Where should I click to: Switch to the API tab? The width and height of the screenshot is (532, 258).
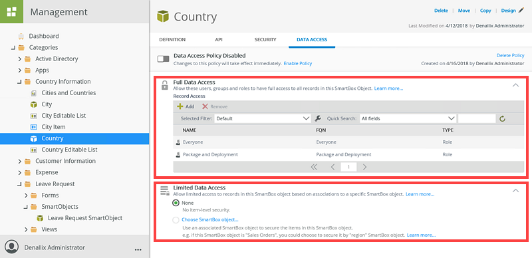(219, 40)
